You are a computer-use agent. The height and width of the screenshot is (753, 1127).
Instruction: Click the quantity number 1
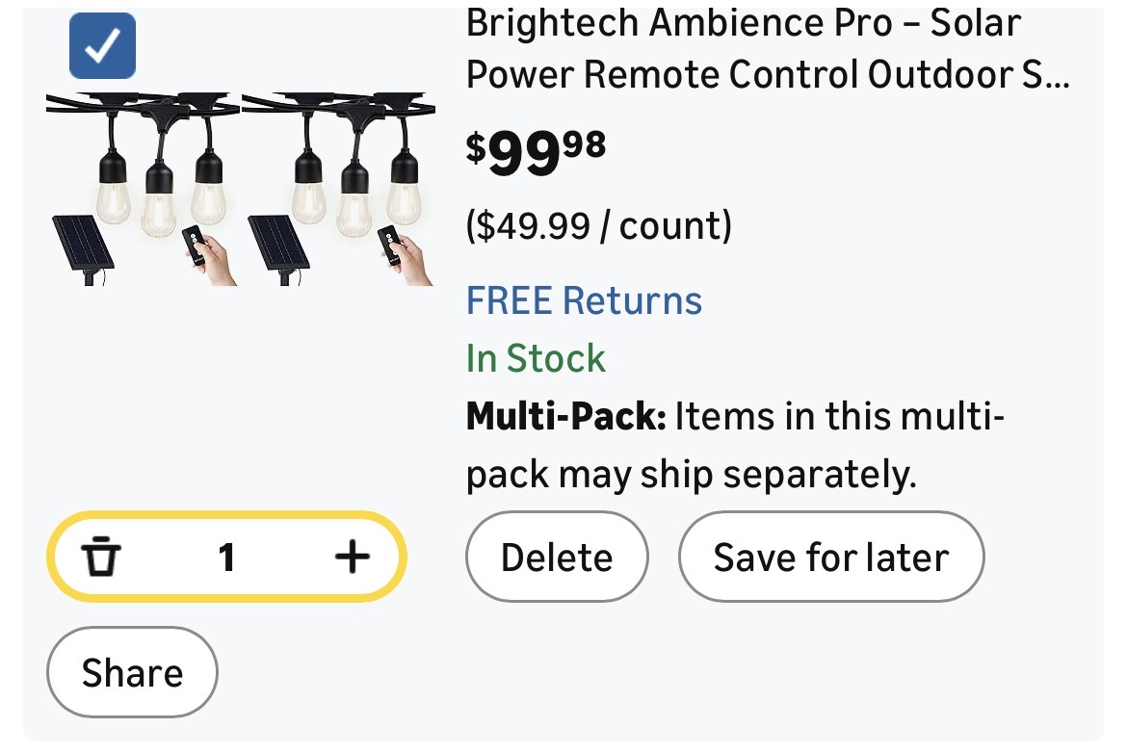tap(226, 557)
